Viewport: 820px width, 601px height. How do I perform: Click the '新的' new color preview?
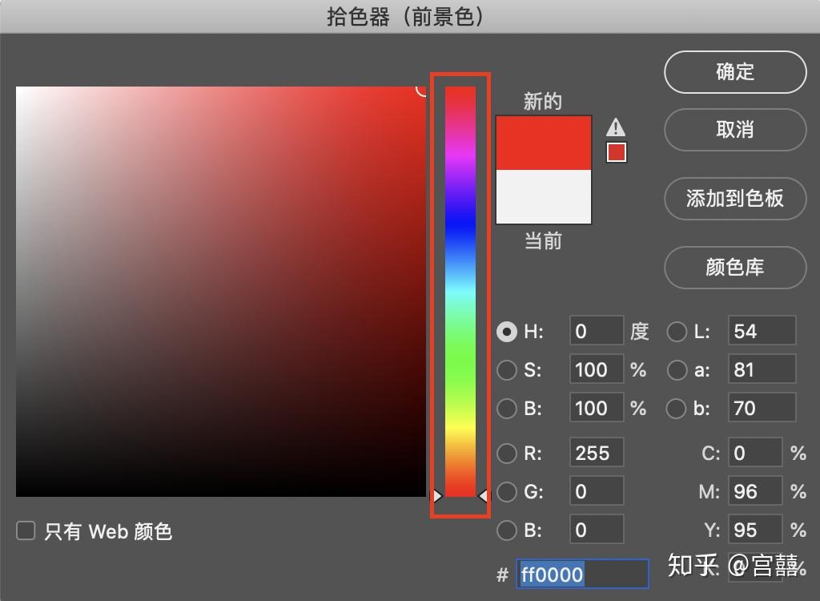click(x=543, y=140)
